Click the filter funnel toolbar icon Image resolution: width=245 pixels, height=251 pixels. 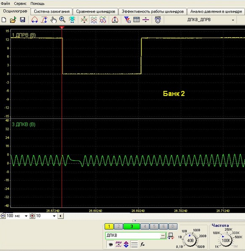[127, 20]
